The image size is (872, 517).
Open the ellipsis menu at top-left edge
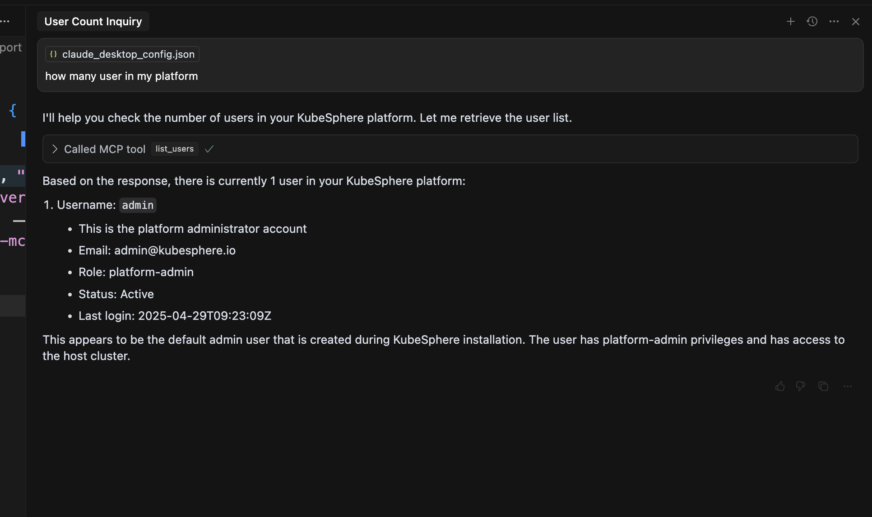coord(5,22)
